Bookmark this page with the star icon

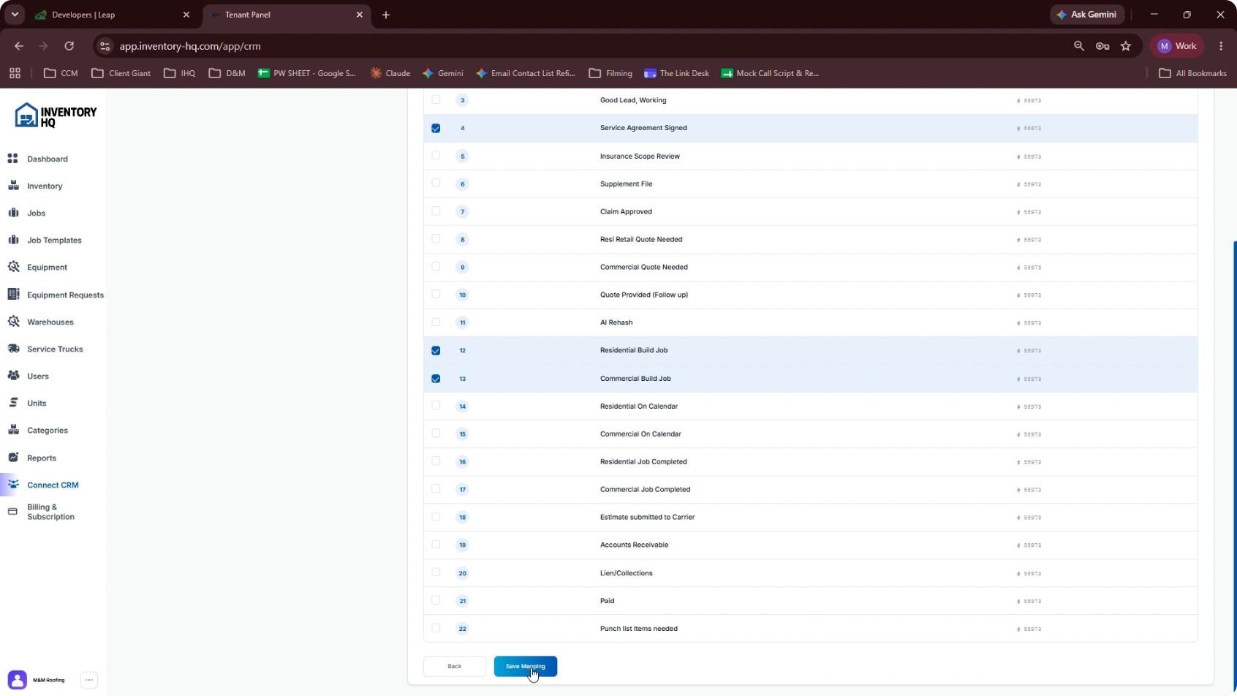pos(1126,46)
